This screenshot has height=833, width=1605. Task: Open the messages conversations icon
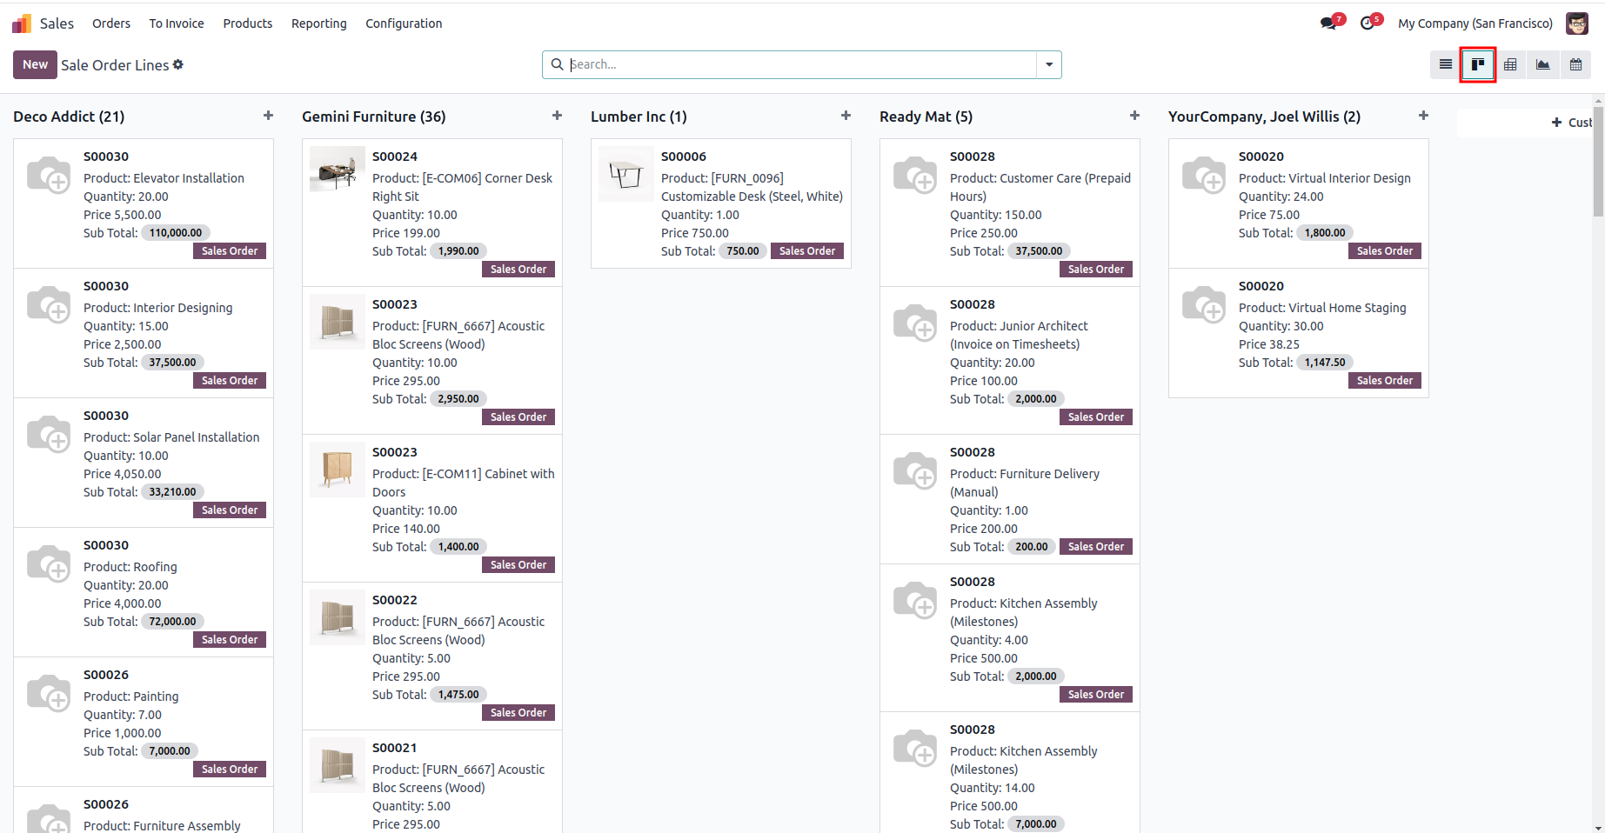1328,23
